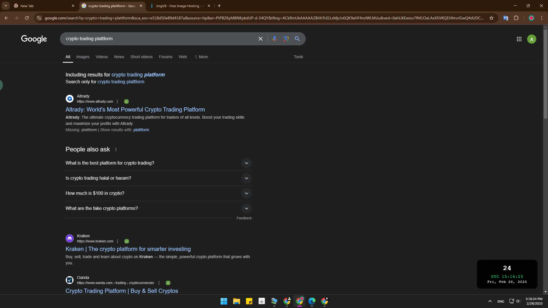This screenshot has width=548, height=308.
Task: Expand 'How much is $100 in crypto?'
Action: (x=159, y=193)
